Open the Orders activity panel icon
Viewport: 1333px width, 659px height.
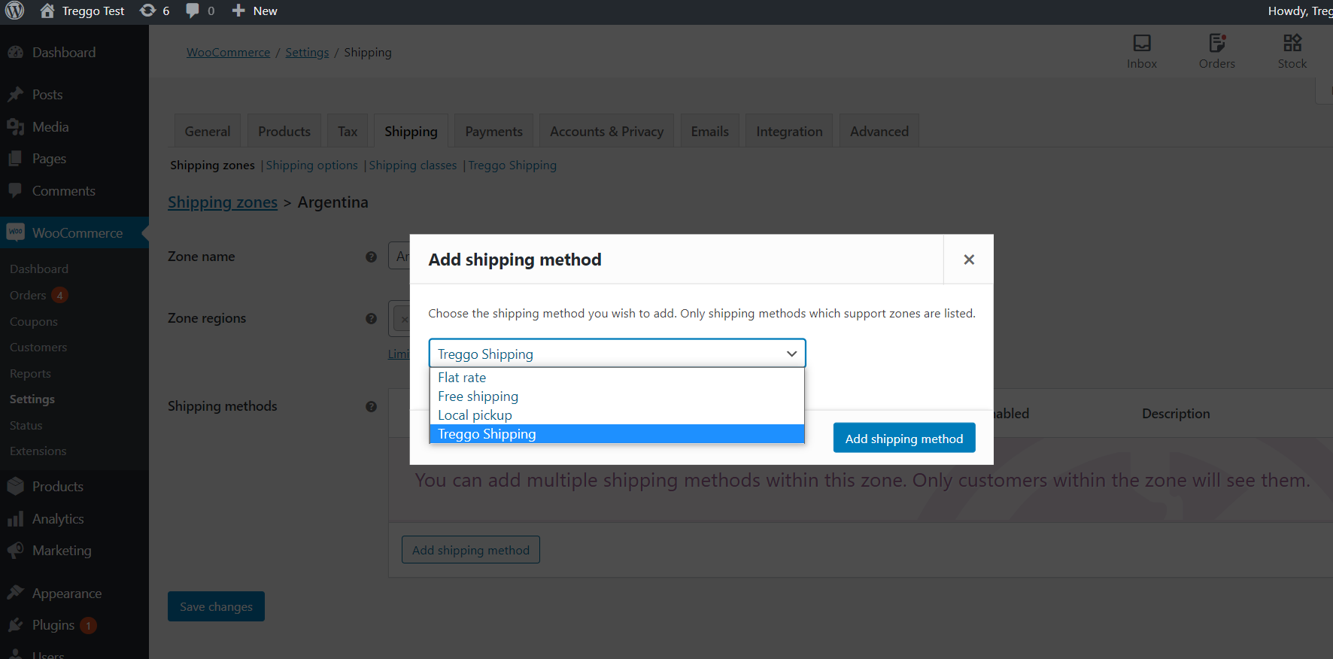tap(1217, 43)
